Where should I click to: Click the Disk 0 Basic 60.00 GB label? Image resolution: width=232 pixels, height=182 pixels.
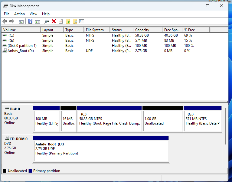[x=17, y=119]
